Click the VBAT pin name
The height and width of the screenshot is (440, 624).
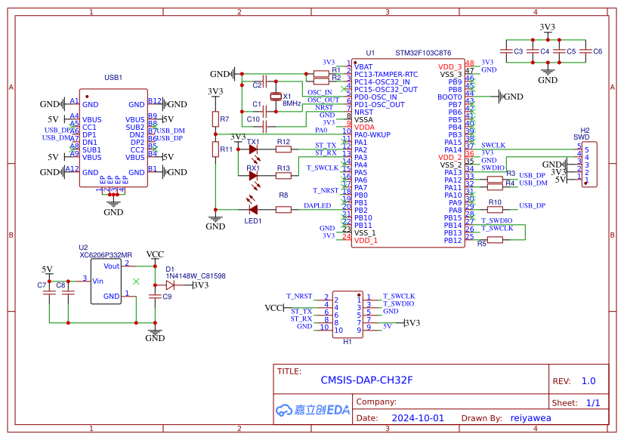[363, 66]
